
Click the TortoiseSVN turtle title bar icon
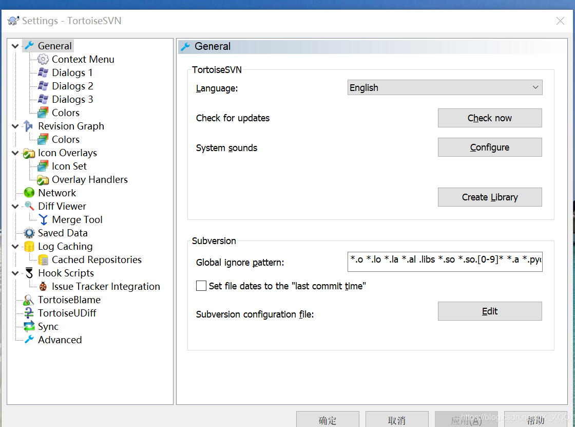13,21
